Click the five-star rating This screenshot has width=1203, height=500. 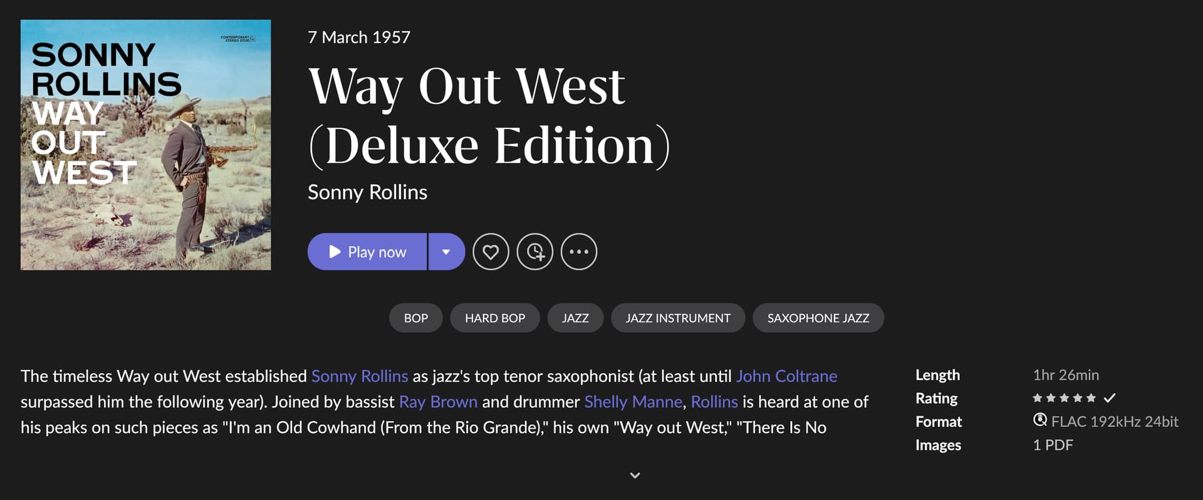tap(1064, 398)
